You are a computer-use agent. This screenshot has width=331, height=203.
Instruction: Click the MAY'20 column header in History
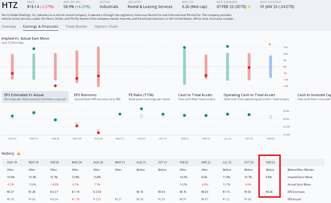(77, 162)
